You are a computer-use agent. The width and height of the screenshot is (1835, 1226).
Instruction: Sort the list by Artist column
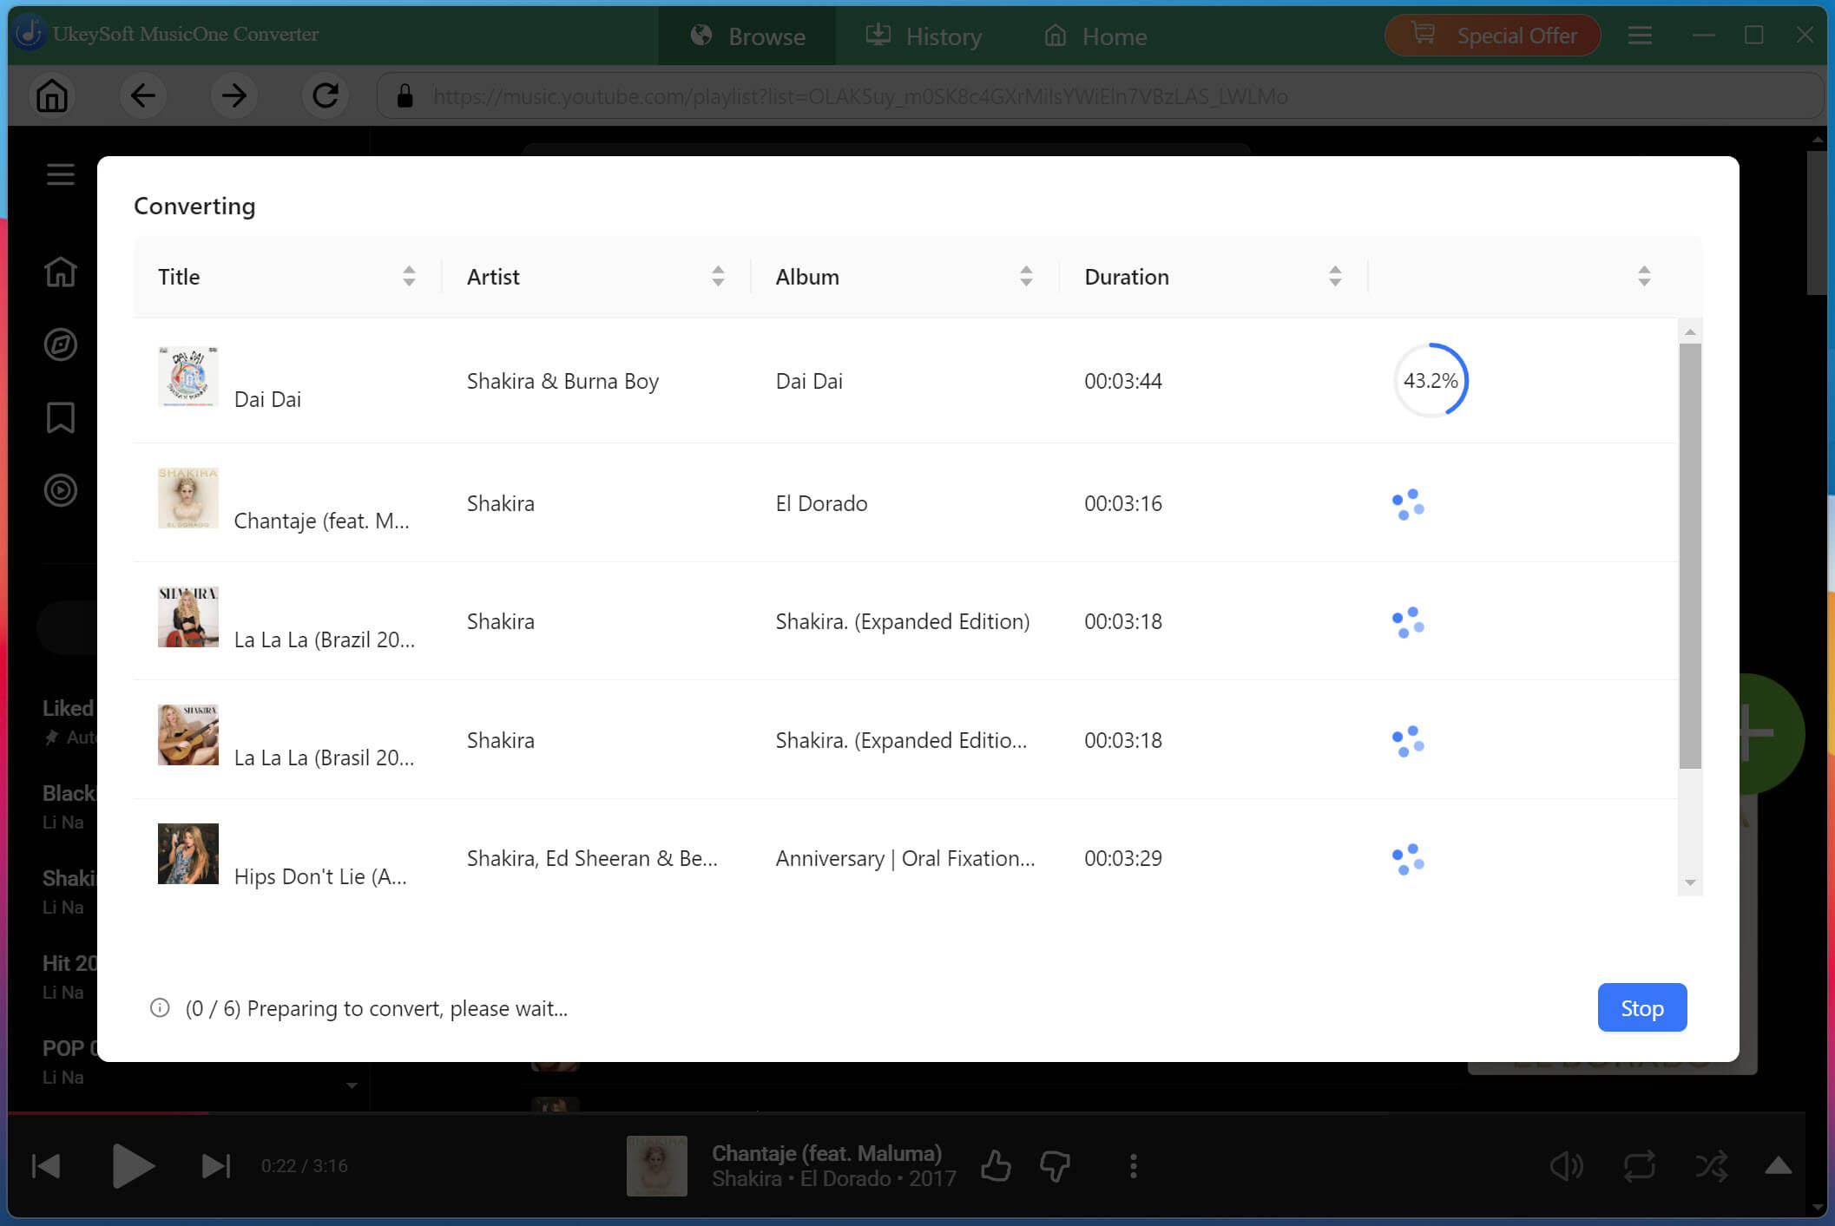coord(718,276)
